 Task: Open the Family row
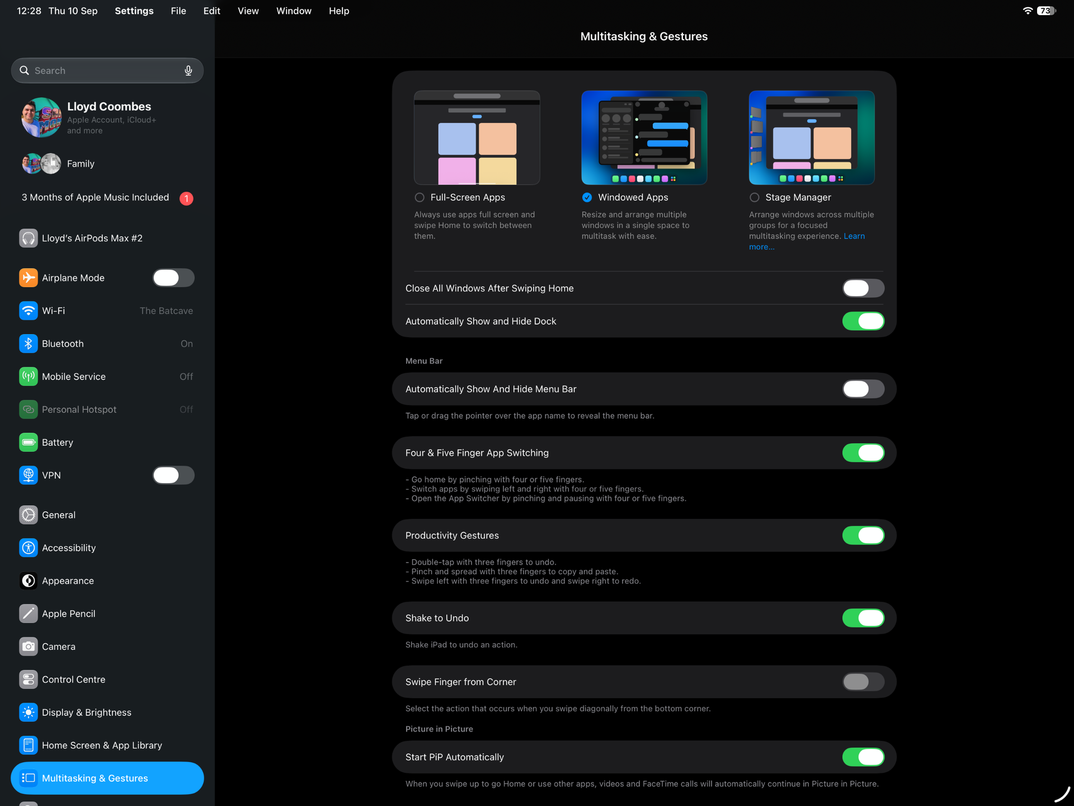(107, 163)
